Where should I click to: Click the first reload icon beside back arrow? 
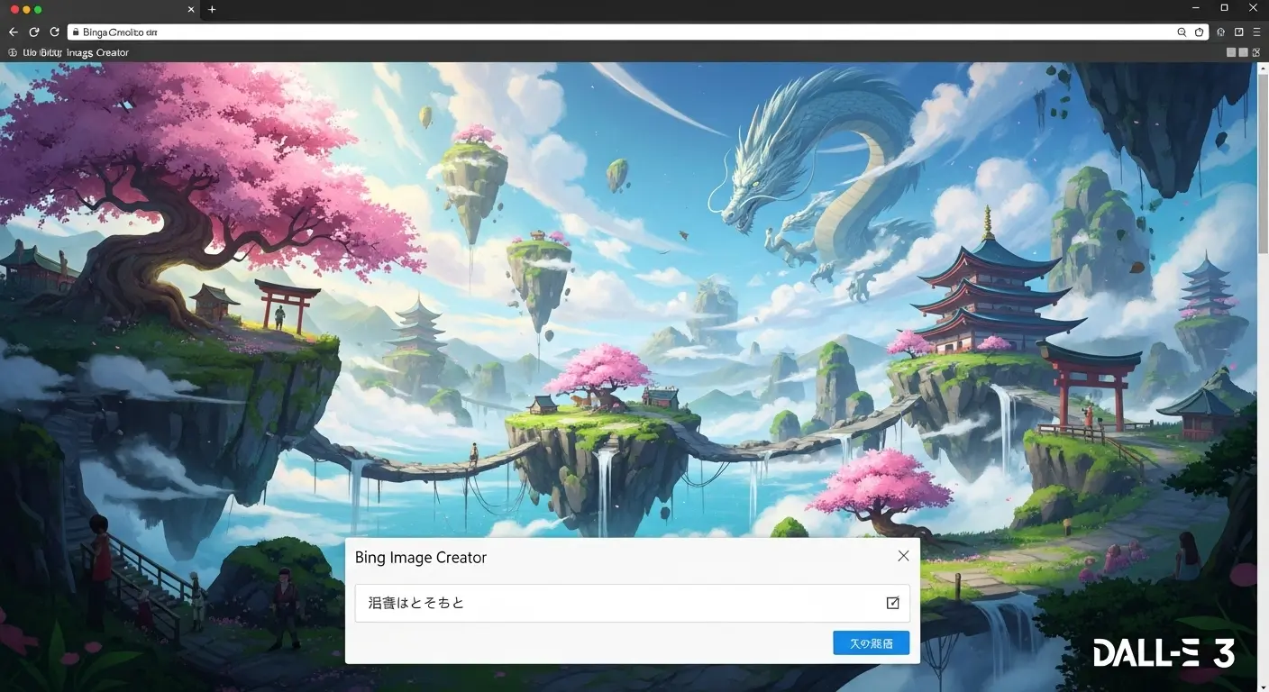click(34, 32)
